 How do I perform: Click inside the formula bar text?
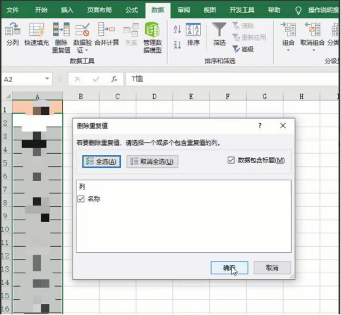(x=232, y=79)
